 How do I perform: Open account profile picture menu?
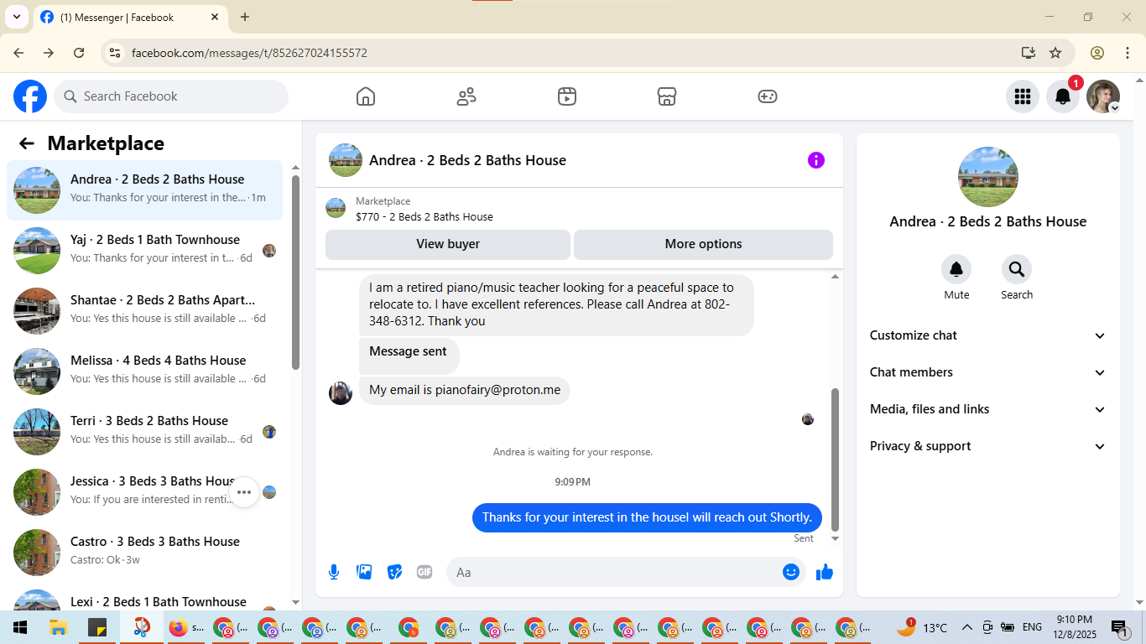coord(1103,96)
